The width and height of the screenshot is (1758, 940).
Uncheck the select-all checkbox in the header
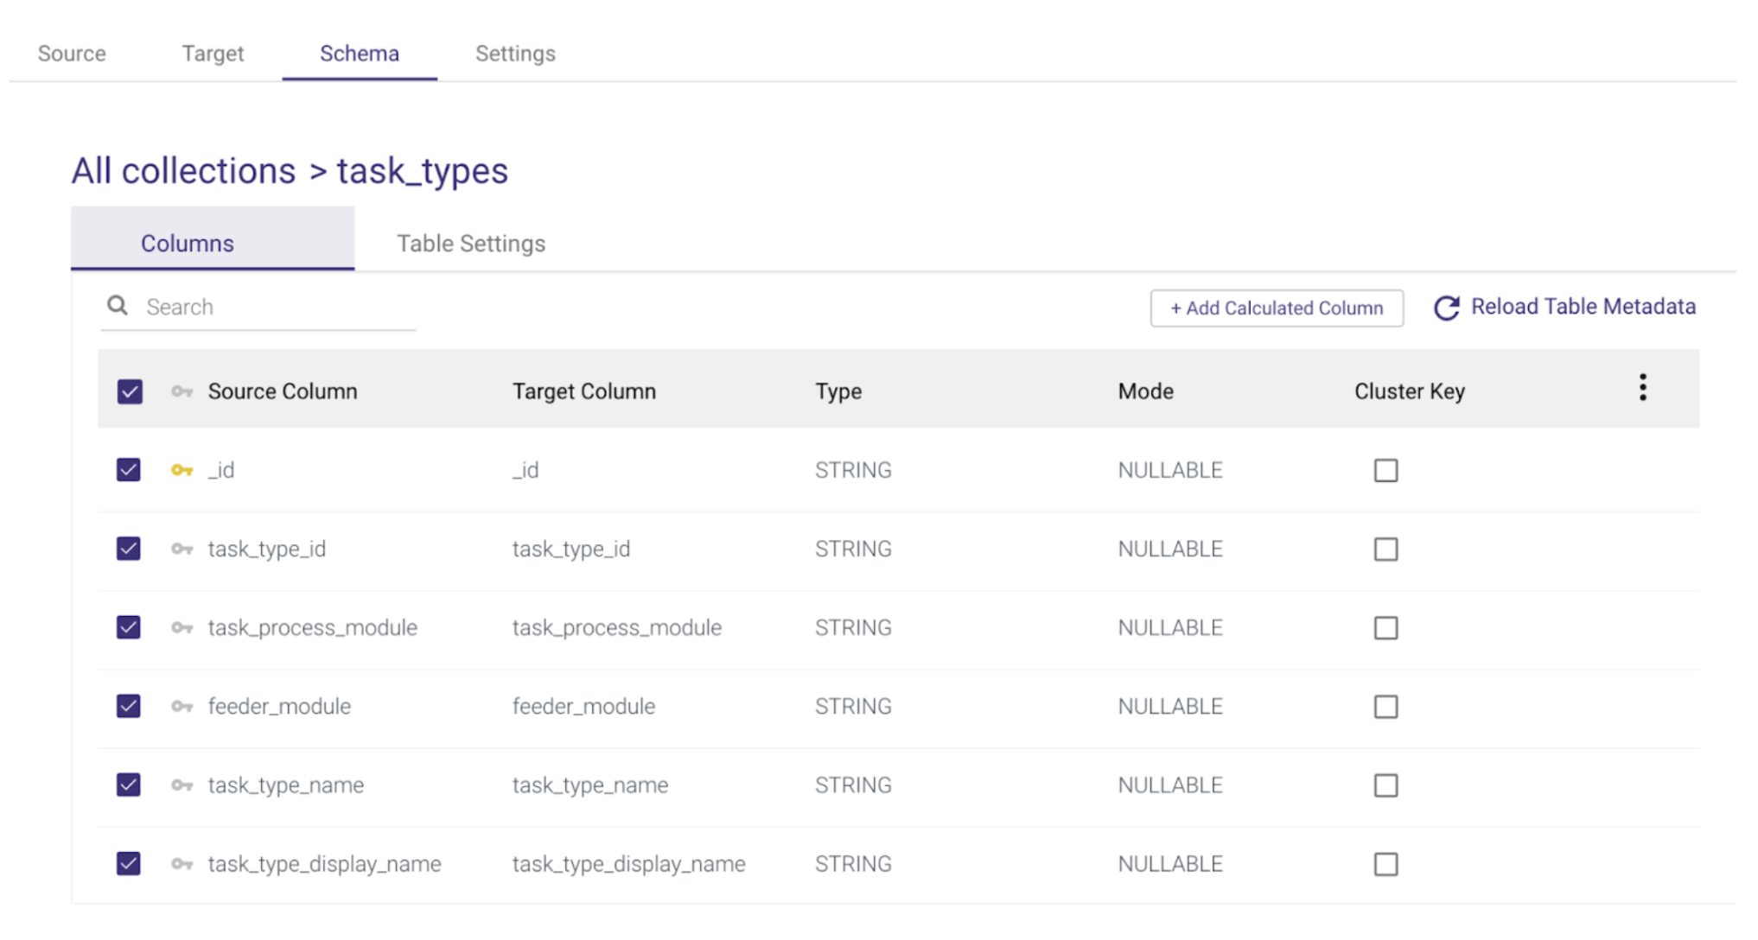tap(130, 391)
